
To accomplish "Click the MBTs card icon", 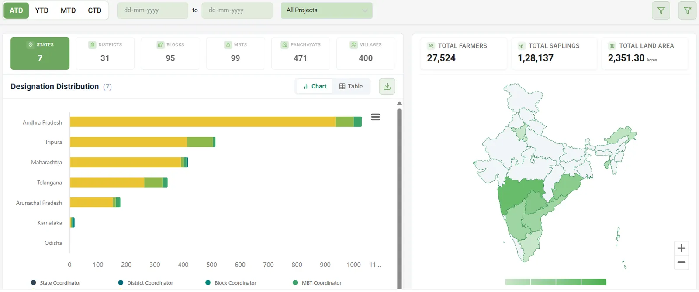I will (x=228, y=45).
